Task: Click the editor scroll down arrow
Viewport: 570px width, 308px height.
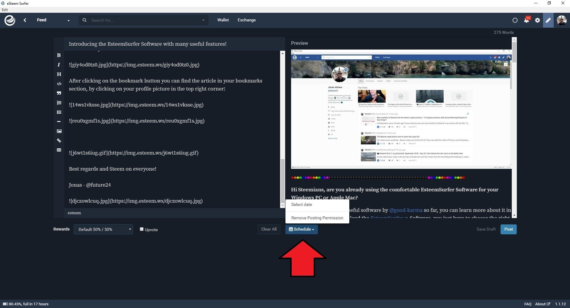Action: [x=282, y=205]
